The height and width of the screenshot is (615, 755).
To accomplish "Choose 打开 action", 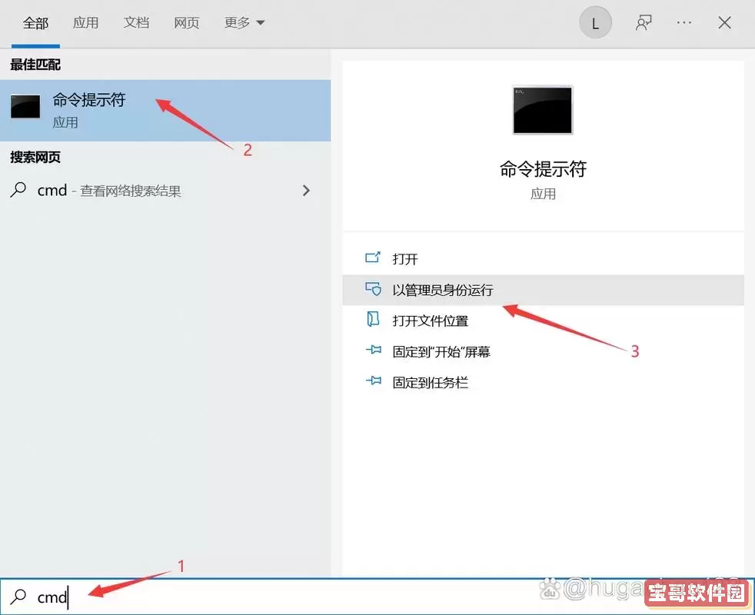I will coord(543,259).
